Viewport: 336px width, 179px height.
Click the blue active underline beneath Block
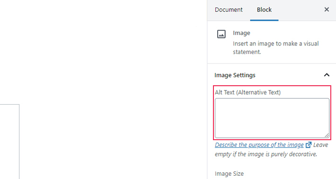pos(264,20)
